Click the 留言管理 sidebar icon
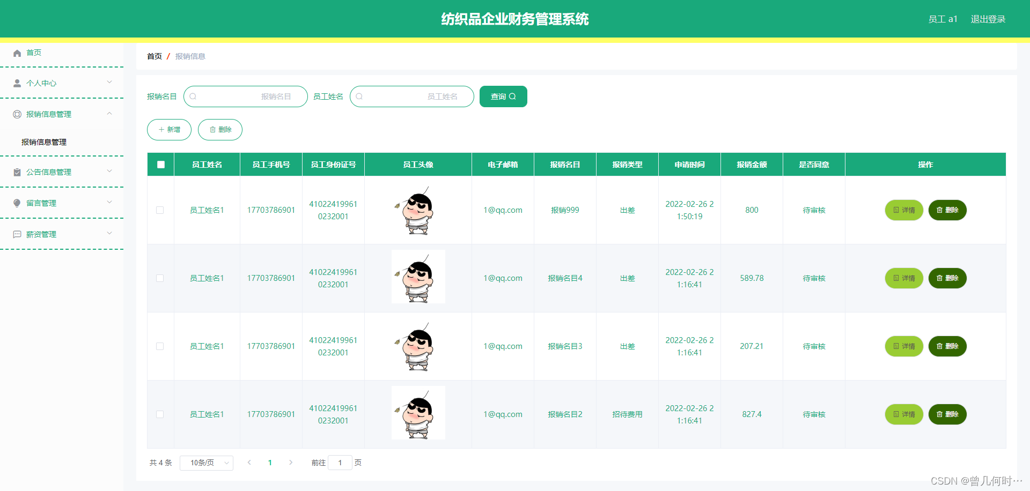1030x491 pixels. coord(16,203)
